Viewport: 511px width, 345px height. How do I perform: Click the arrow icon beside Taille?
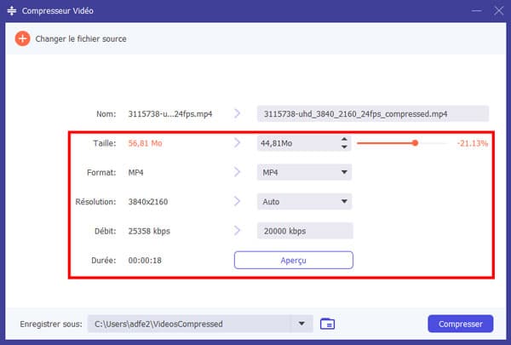(238, 143)
